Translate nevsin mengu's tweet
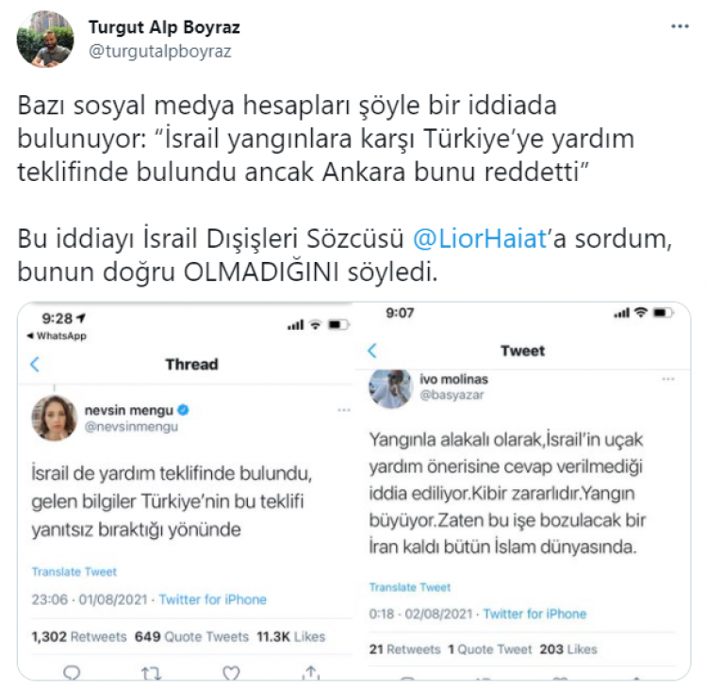This screenshot has height=687, width=707. coord(74,572)
